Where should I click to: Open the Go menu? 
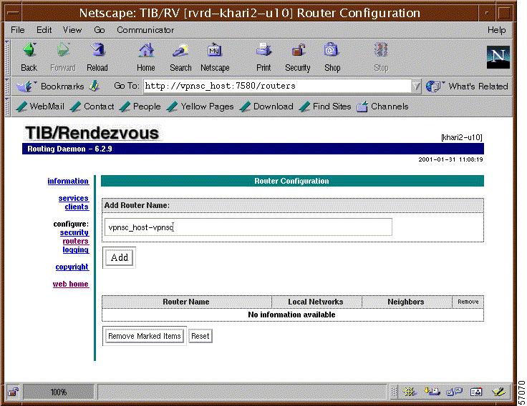coord(99,30)
